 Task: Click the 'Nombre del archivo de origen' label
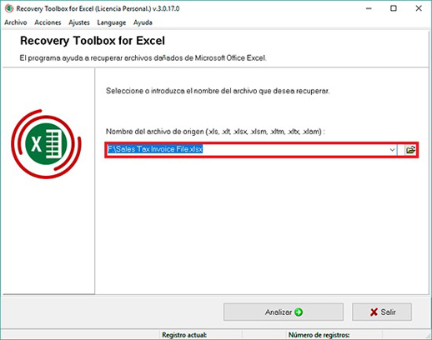215,132
